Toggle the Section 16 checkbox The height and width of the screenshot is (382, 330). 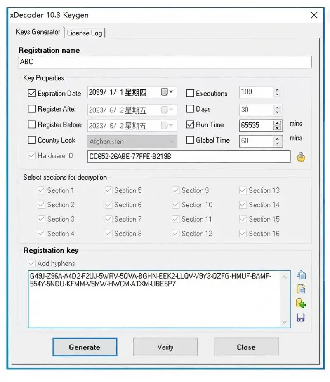tap(243, 233)
